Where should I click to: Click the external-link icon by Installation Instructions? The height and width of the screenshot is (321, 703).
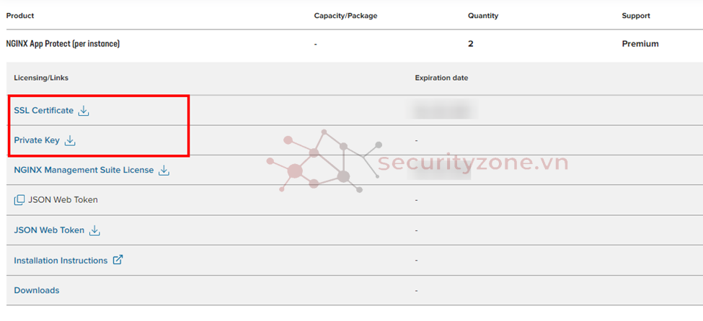point(118,260)
